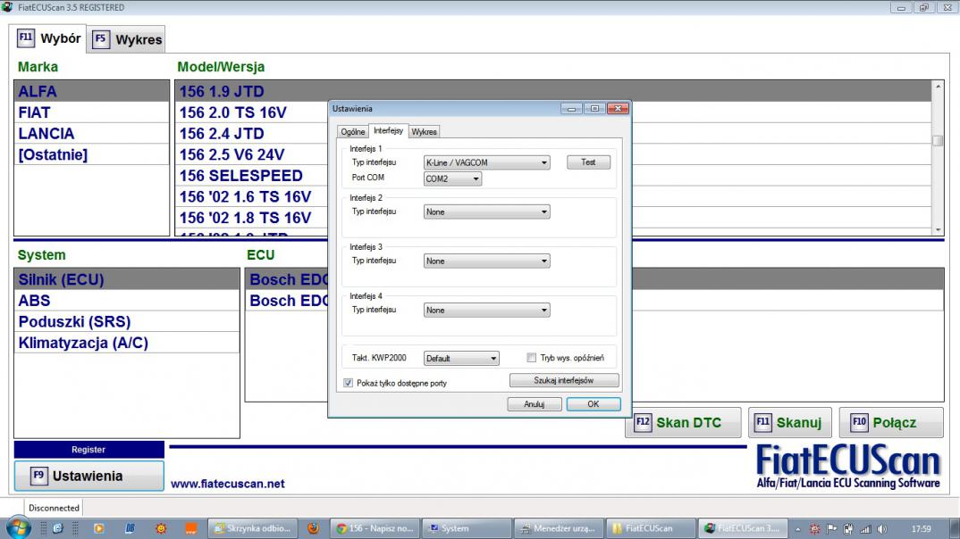Open Interfejs 1 type dropdown K-Line / VAGCOM

coord(487,162)
